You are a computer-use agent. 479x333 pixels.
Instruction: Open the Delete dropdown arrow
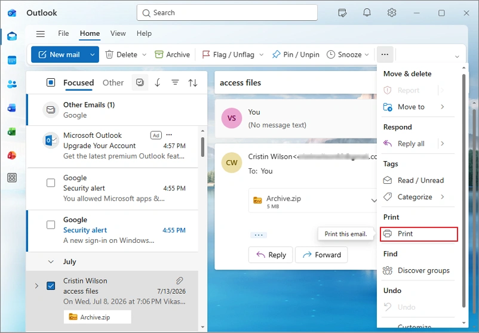pos(145,55)
